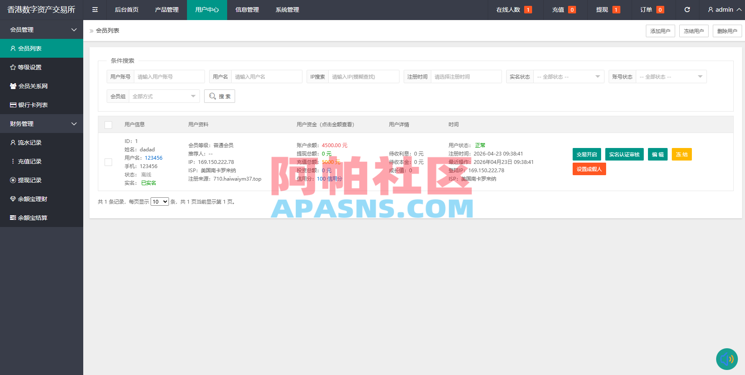Screen dimensions: 745x375
Task: Click the orange 设置成假人 button
Action: point(589,169)
